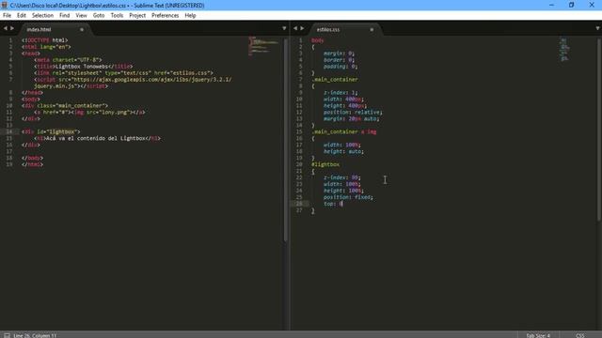The height and width of the screenshot is (338, 602).
Task: Click the Sublime Text title bar icon
Action: pos(5,6)
